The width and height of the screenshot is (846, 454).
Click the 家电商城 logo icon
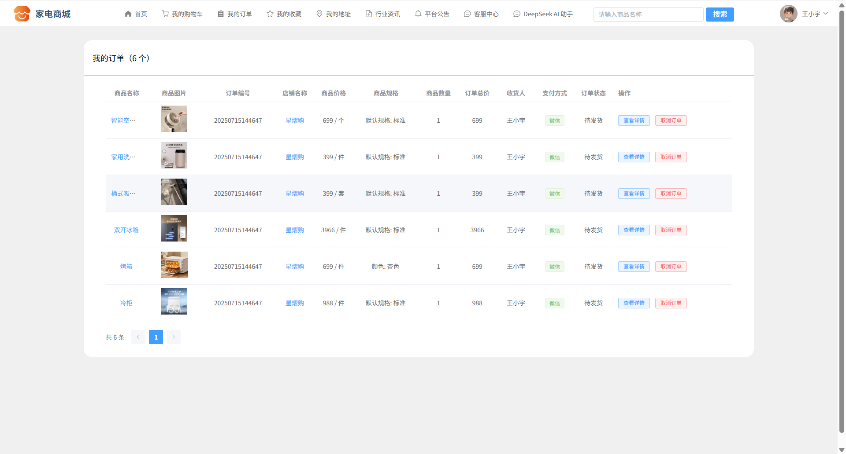click(22, 14)
